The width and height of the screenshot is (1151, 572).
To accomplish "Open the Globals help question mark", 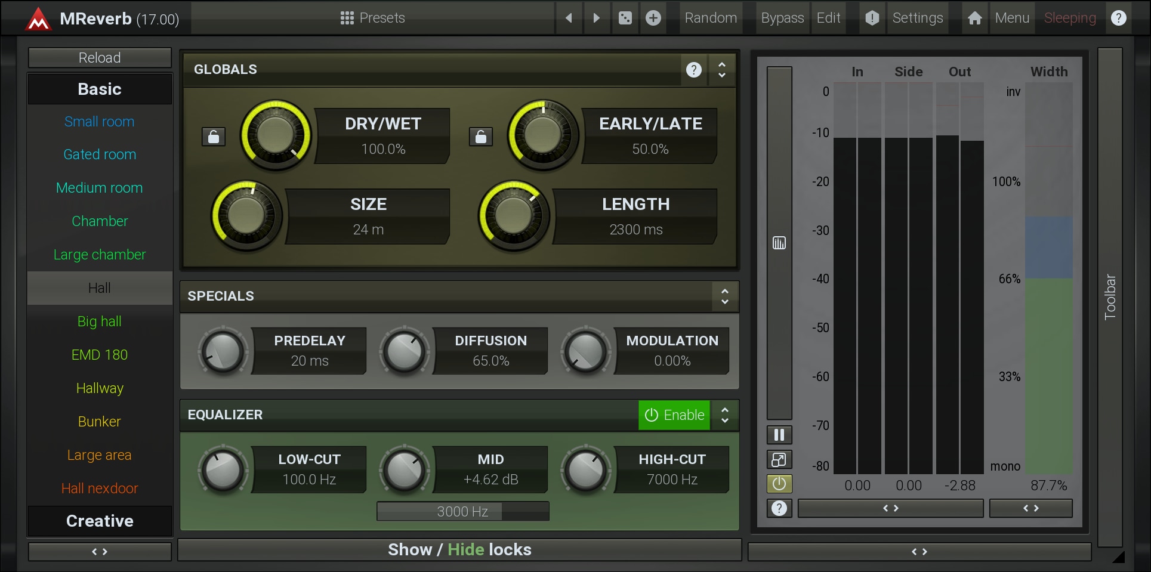I will [x=693, y=70].
